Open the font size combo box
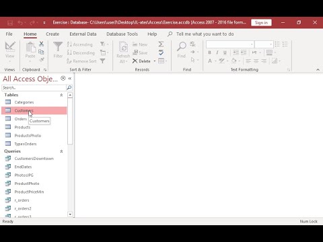The image size is (323, 242). point(264,44)
